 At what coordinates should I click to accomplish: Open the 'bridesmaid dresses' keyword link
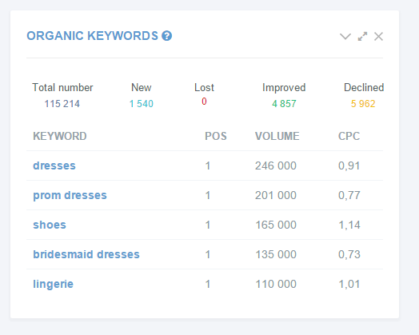click(x=86, y=254)
